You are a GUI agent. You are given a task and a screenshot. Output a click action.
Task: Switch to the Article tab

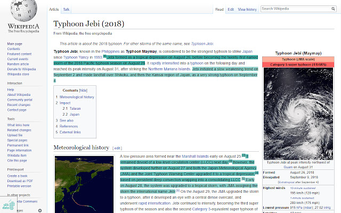click(x=54, y=10)
